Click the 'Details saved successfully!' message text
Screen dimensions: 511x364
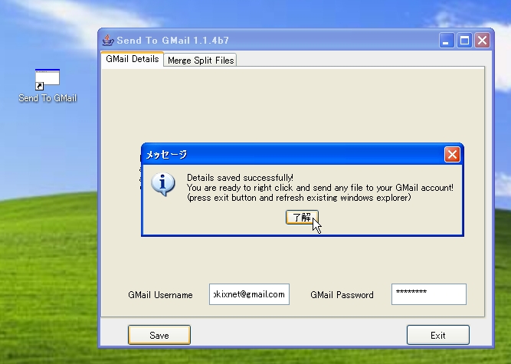(x=240, y=178)
